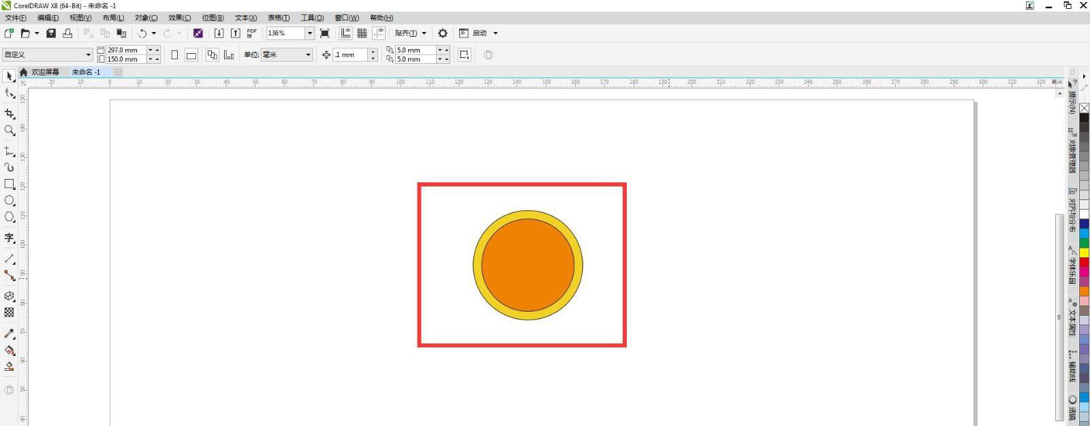Toggle show grid button
The width and height of the screenshot is (1090, 426).
tap(362, 33)
